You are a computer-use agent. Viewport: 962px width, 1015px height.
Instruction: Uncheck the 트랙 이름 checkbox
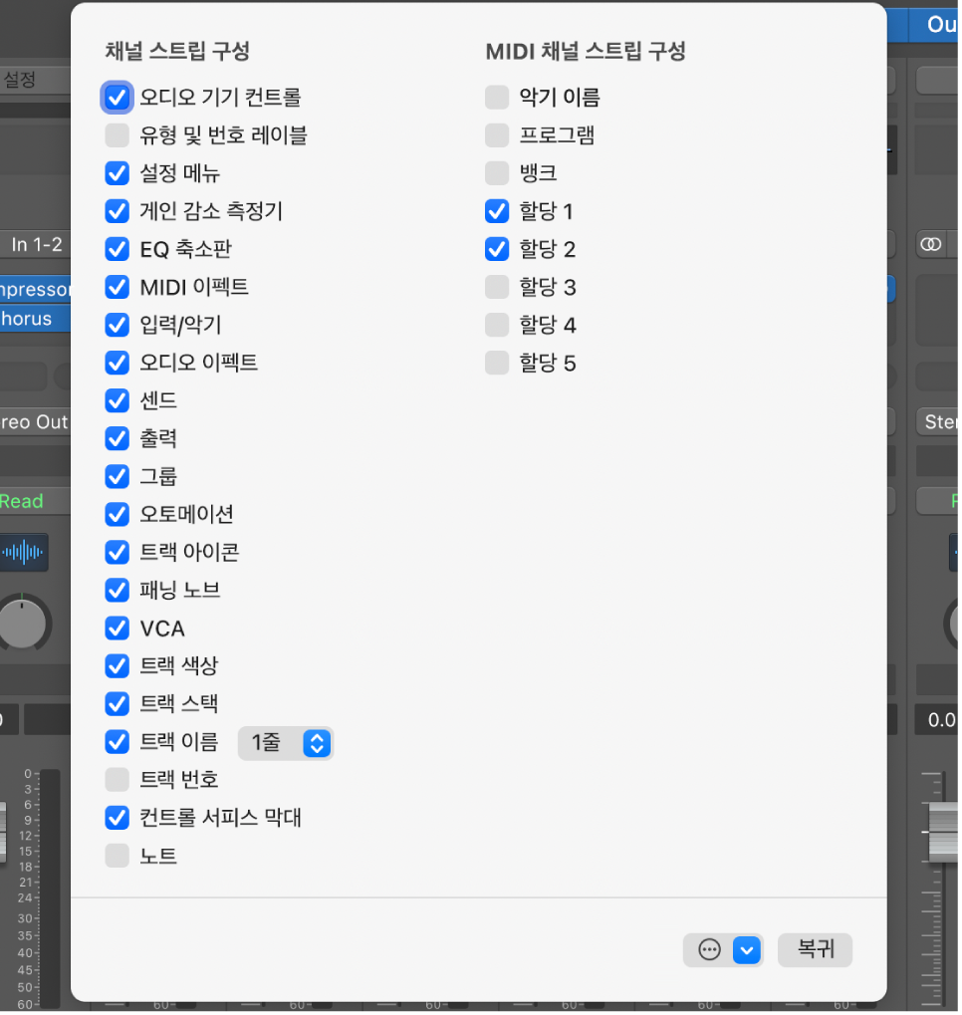pyautogui.click(x=118, y=742)
